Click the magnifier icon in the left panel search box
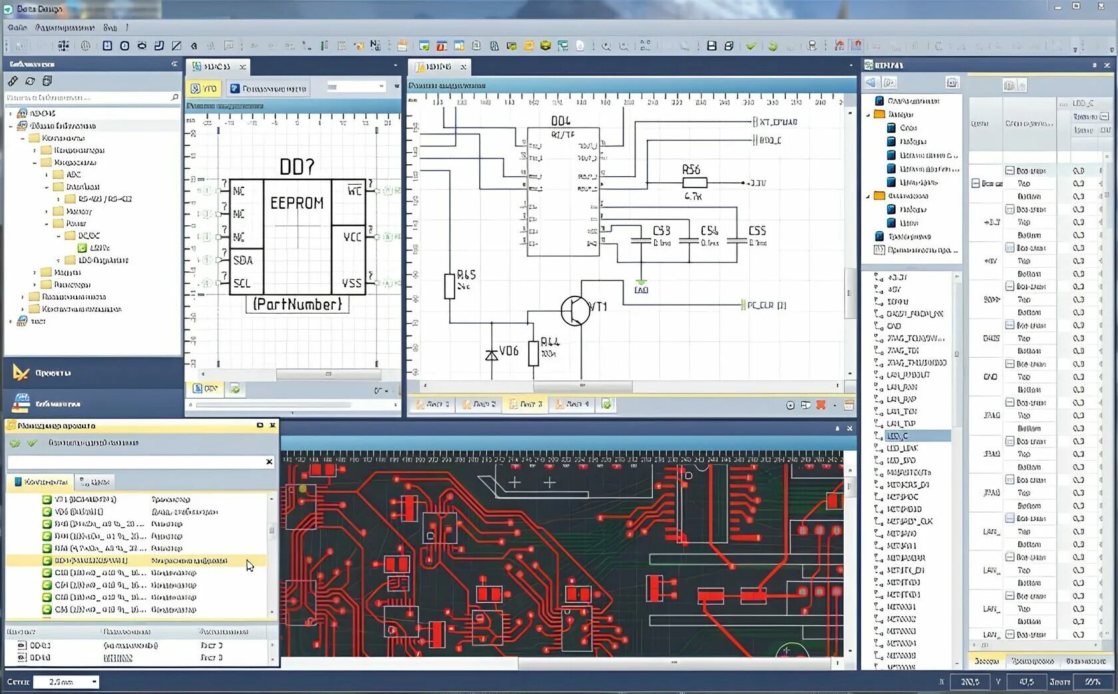Image resolution: width=1118 pixels, height=694 pixels. [x=174, y=97]
